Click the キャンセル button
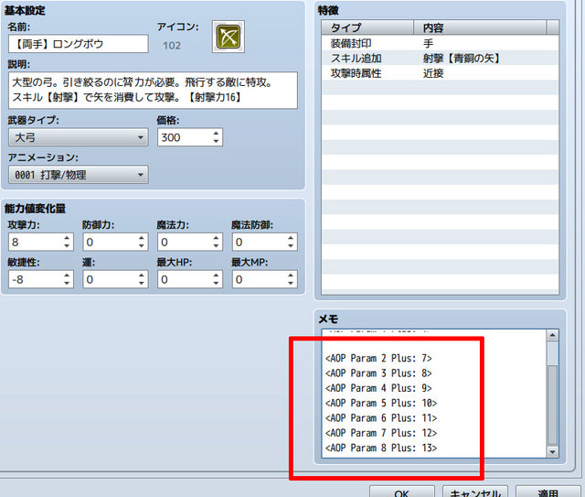 [x=475, y=492]
